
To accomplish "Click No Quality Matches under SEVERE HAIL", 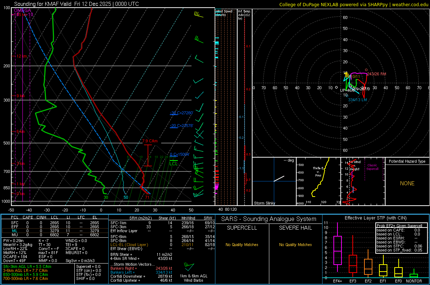I will click(x=295, y=245).
